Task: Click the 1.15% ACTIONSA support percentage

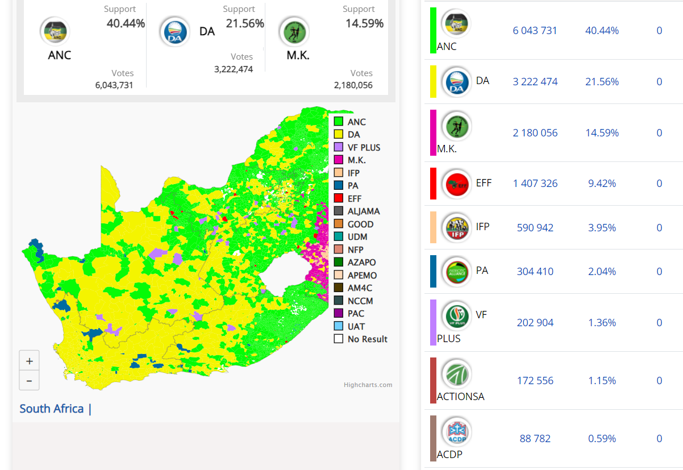Action: pos(602,381)
